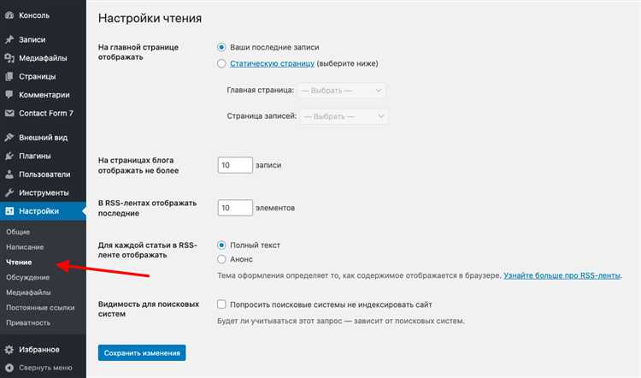Viewport: 641px width, 378px height.
Task: Click the Внешний вид brush icon
Action: [x=9, y=137]
